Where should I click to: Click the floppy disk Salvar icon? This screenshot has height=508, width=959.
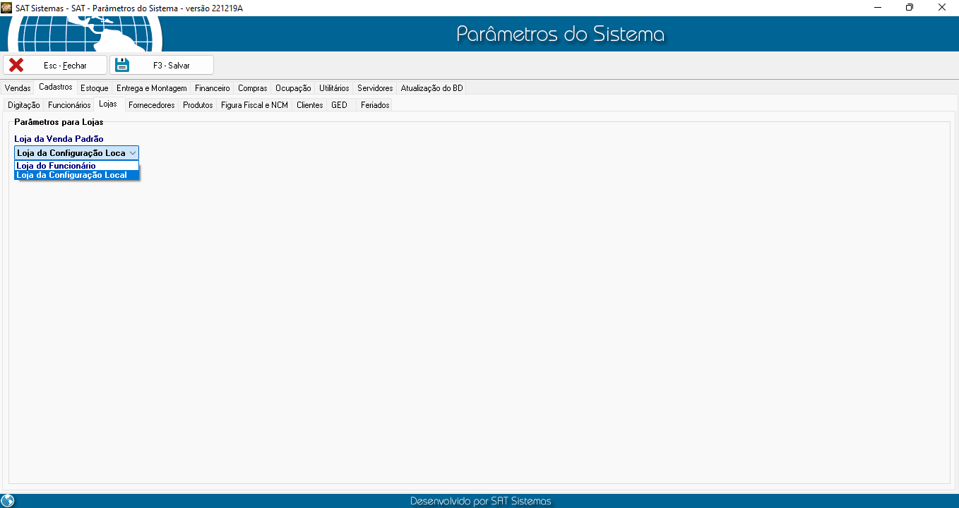point(123,65)
